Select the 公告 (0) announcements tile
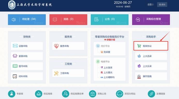The width and height of the screenshot is (179, 99). (x=110, y=20)
